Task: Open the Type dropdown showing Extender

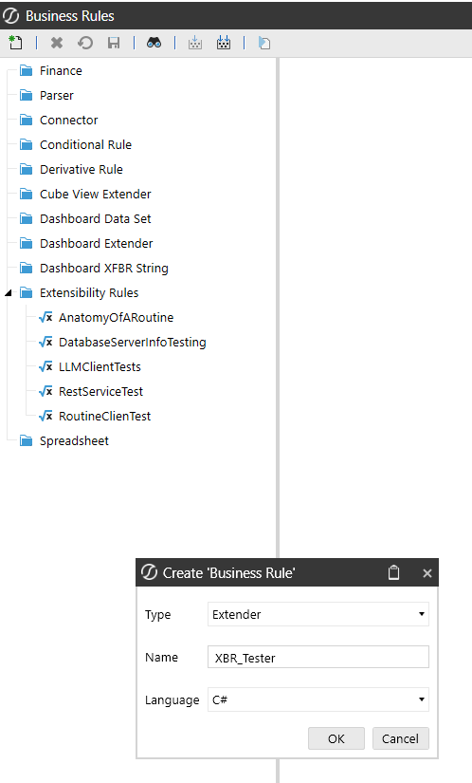Action: tap(318, 614)
